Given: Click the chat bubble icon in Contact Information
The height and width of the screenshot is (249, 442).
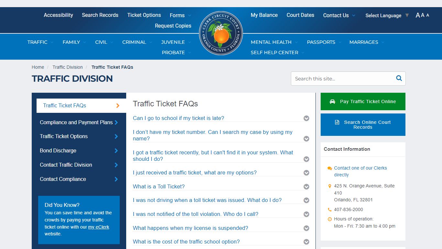Looking at the screenshot, I should (x=329, y=168).
